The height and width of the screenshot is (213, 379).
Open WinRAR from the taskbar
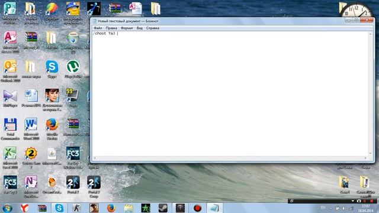[x=42, y=208]
